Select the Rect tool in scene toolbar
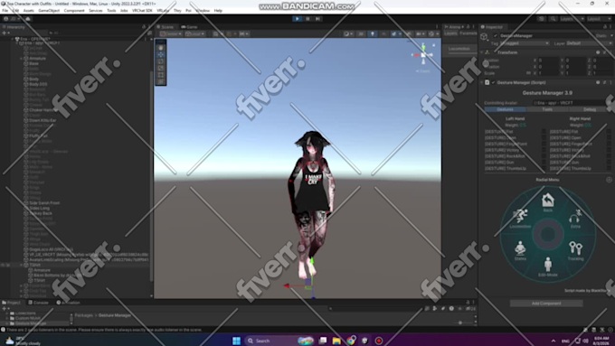This screenshot has width=615, height=346. 161,75
